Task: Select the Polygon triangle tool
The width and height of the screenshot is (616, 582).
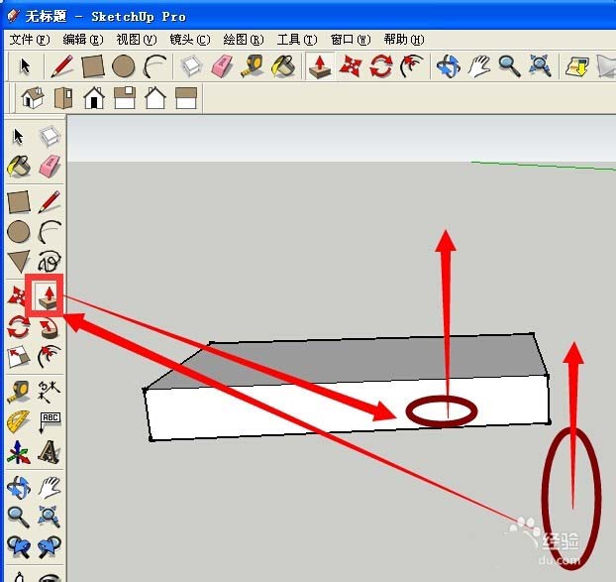Action: 19,261
